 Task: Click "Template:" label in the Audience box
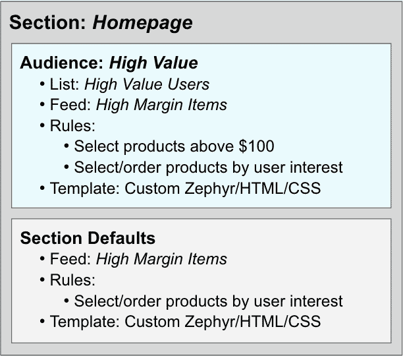pyautogui.click(x=85, y=188)
